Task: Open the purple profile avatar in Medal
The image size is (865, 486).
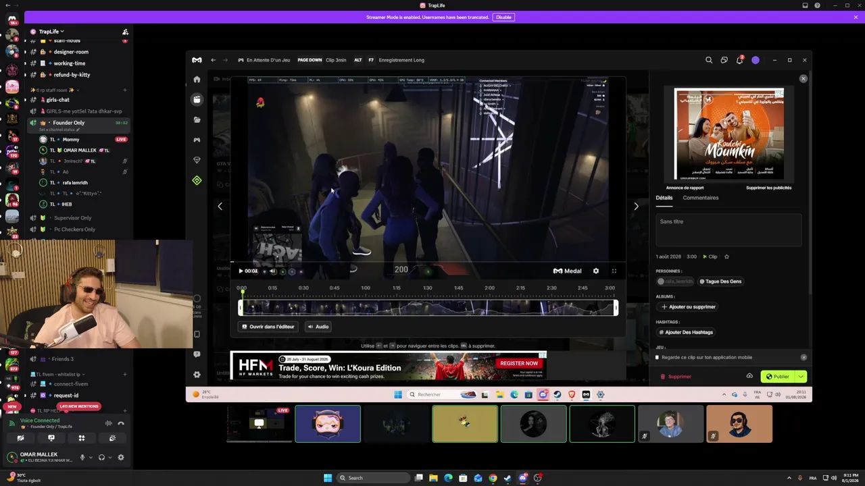Action: tap(756, 60)
